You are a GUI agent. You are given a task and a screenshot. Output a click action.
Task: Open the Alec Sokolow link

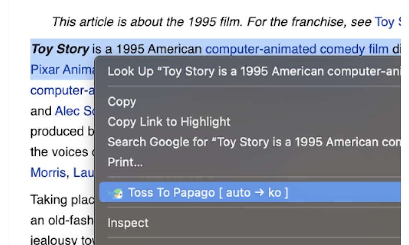point(75,111)
